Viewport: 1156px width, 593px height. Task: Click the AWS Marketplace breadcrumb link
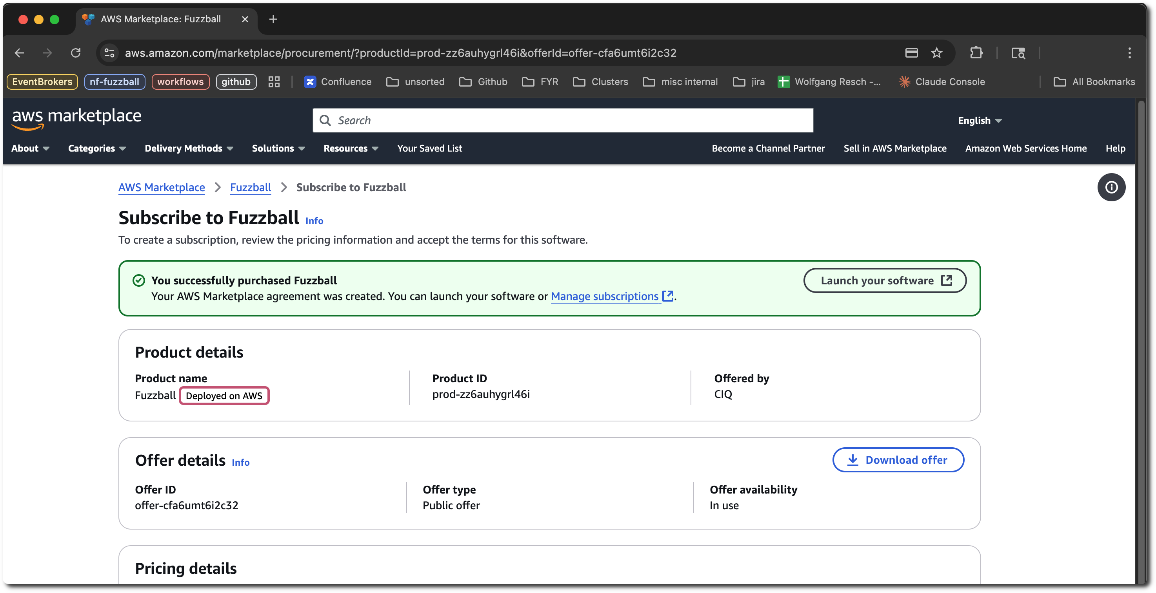[162, 187]
